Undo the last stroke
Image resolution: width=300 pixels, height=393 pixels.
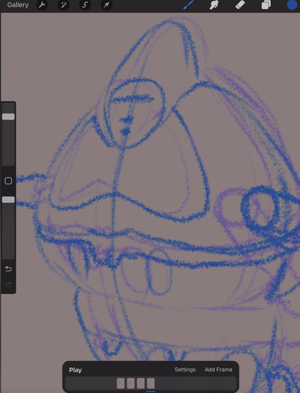pos(8,269)
